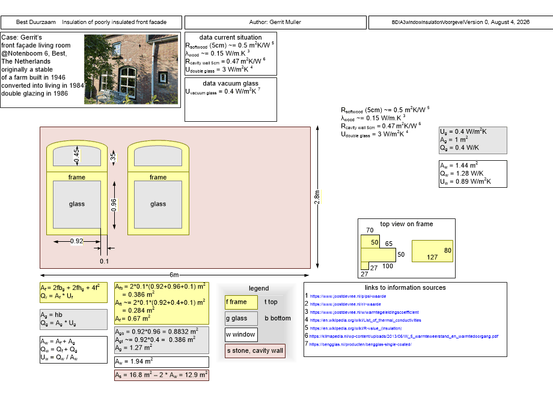Select the left window 'frame' label
The height and width of the screenshot is (396, 553).
(77, 177)
